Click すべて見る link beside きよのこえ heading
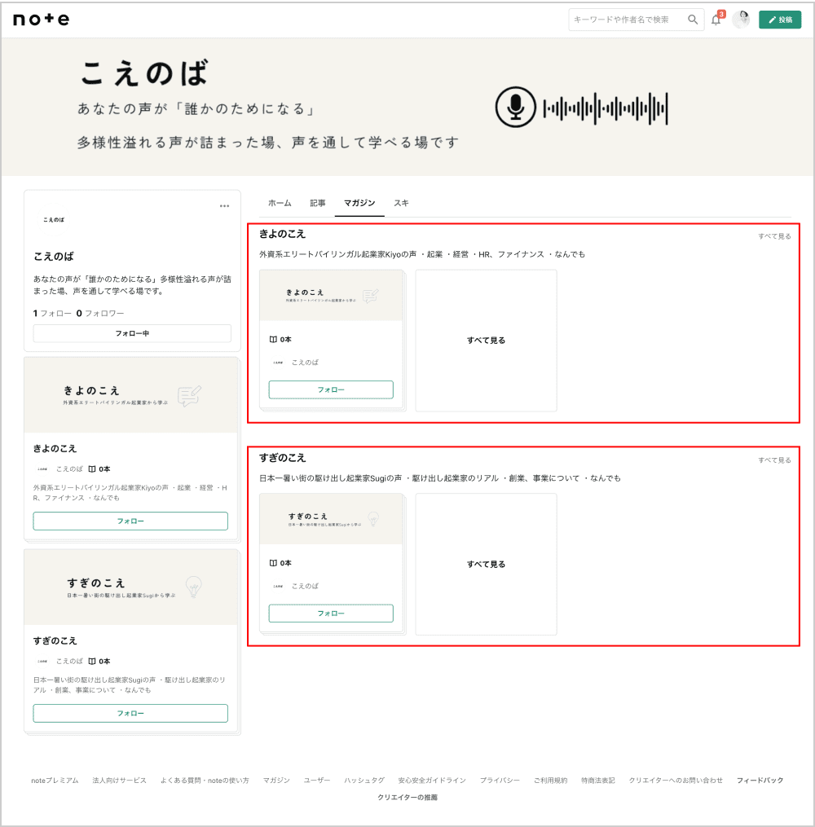The width and height of the screenshot is (815, 827). pos(774,236)
